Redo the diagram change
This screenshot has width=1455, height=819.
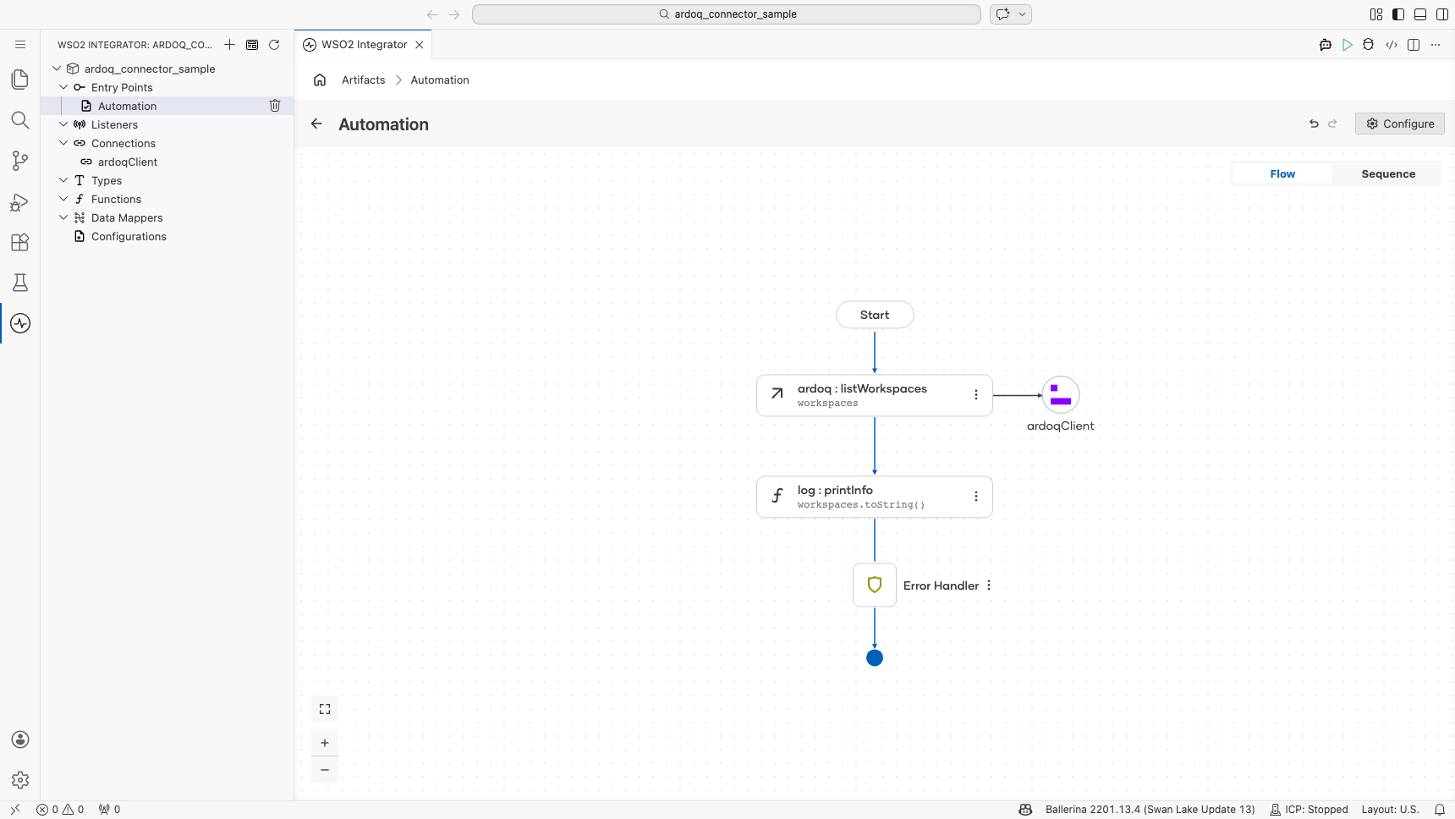(1332, 124)
